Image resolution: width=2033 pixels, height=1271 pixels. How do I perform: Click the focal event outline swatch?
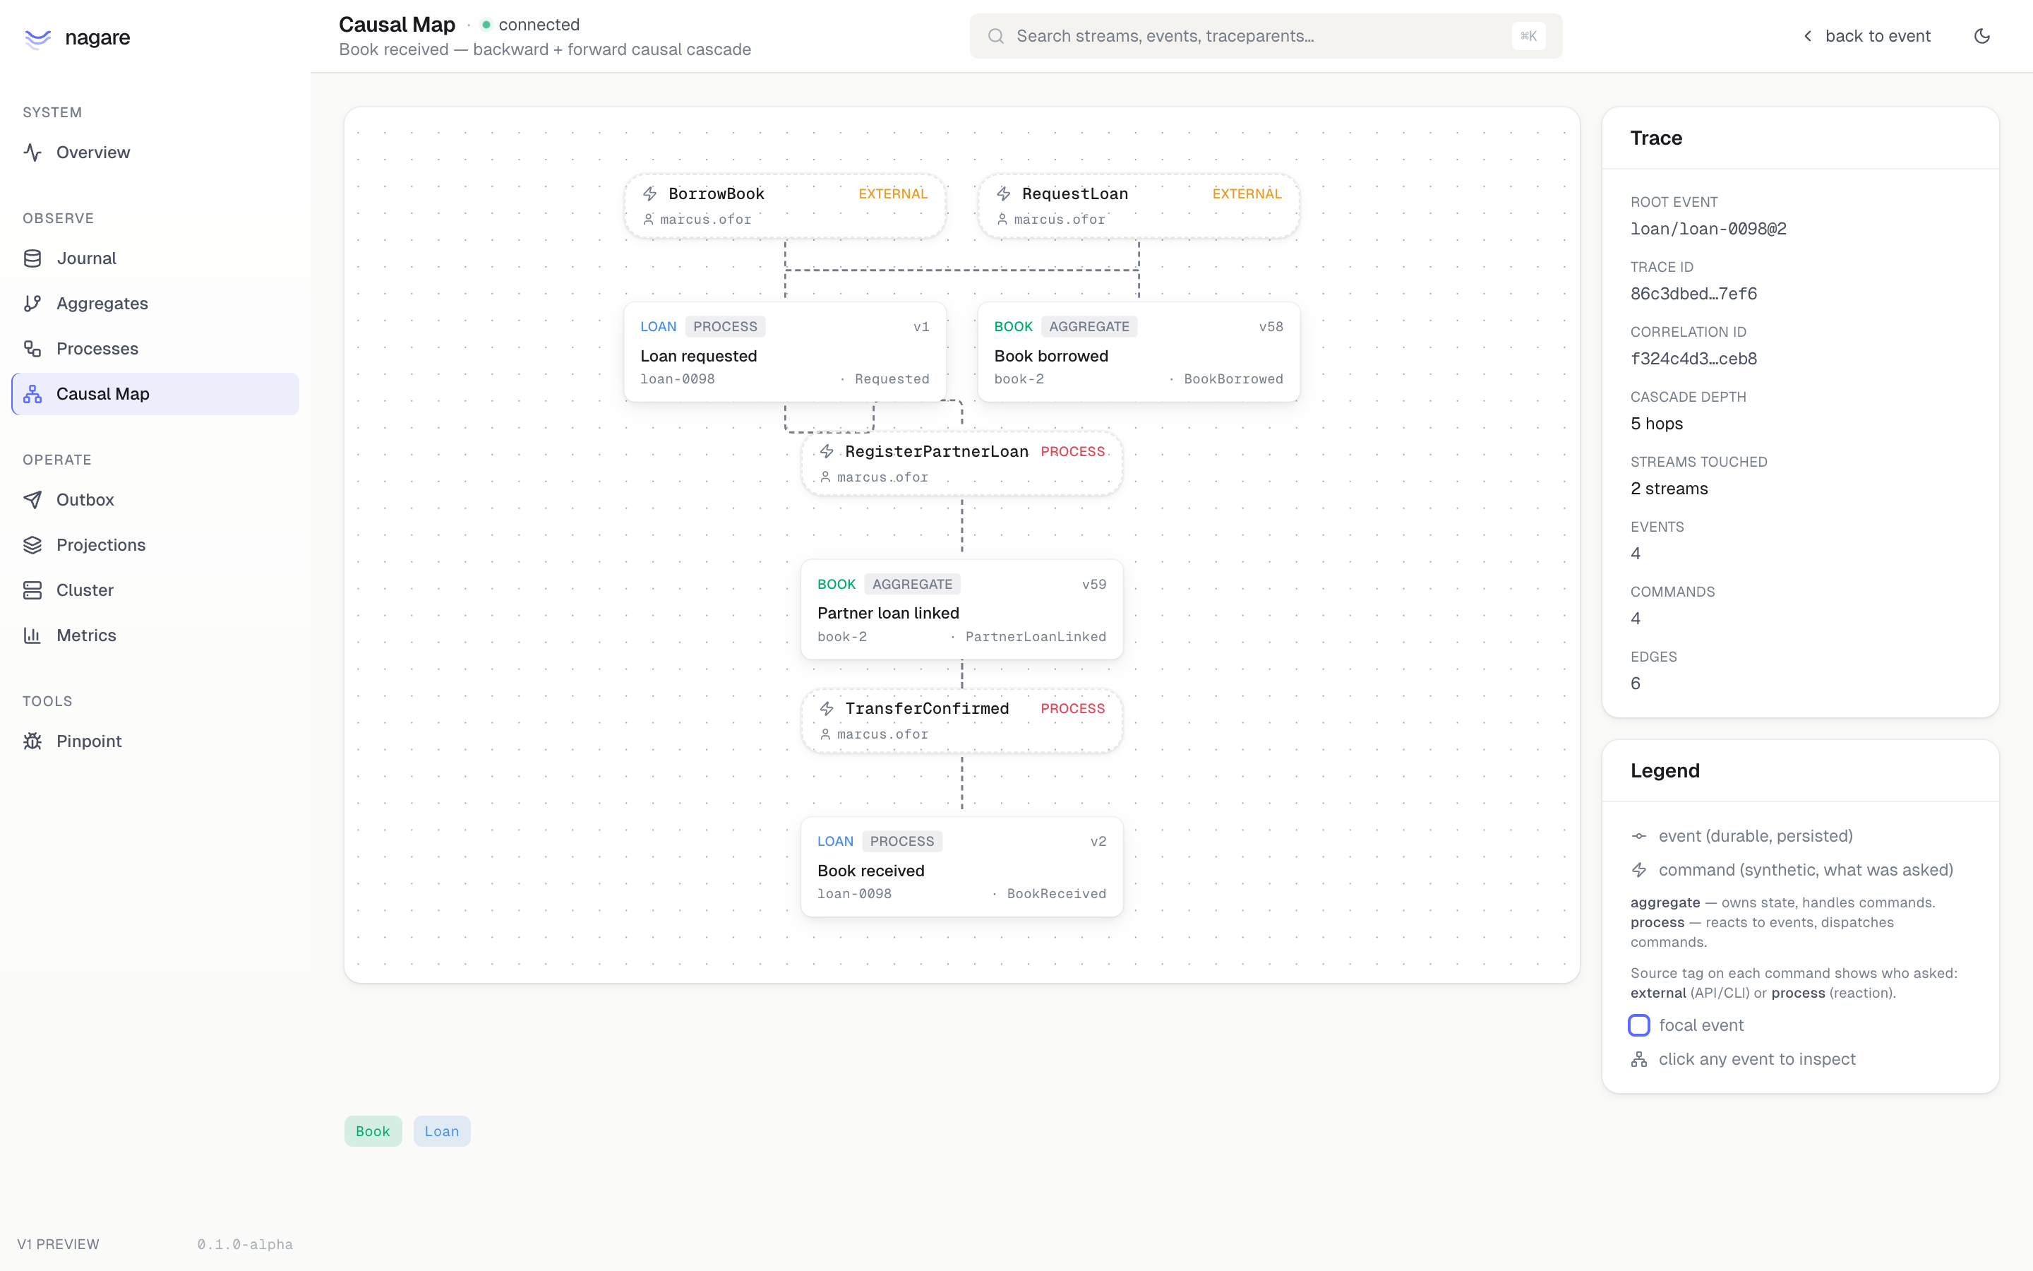click(1639, 1025)
